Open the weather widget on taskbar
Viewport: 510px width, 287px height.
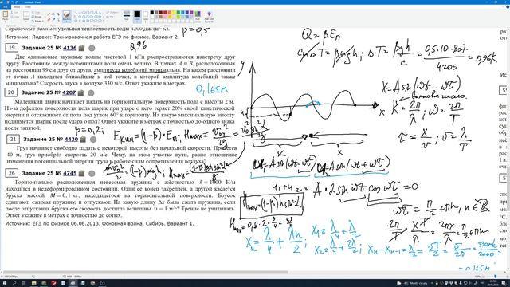click(x=412, y=284)
